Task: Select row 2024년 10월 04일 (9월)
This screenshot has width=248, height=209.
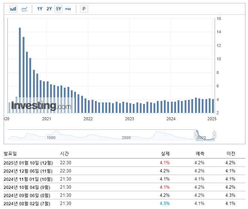Action: (125, 187)
